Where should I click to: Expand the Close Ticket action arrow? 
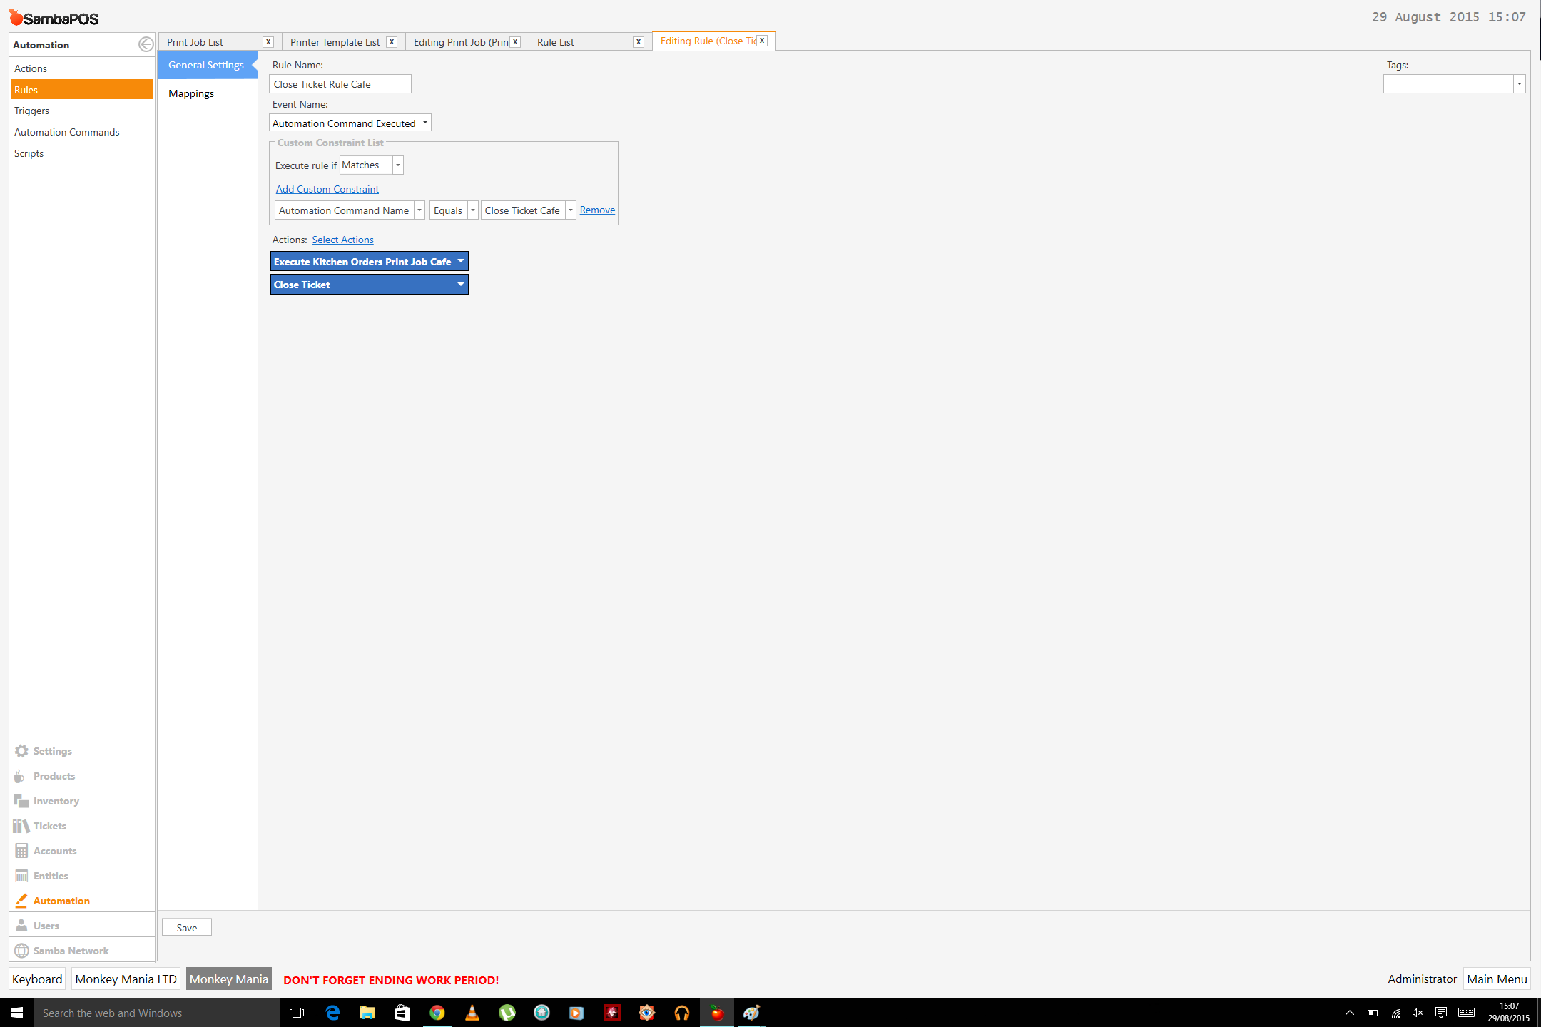pos(461,285)
